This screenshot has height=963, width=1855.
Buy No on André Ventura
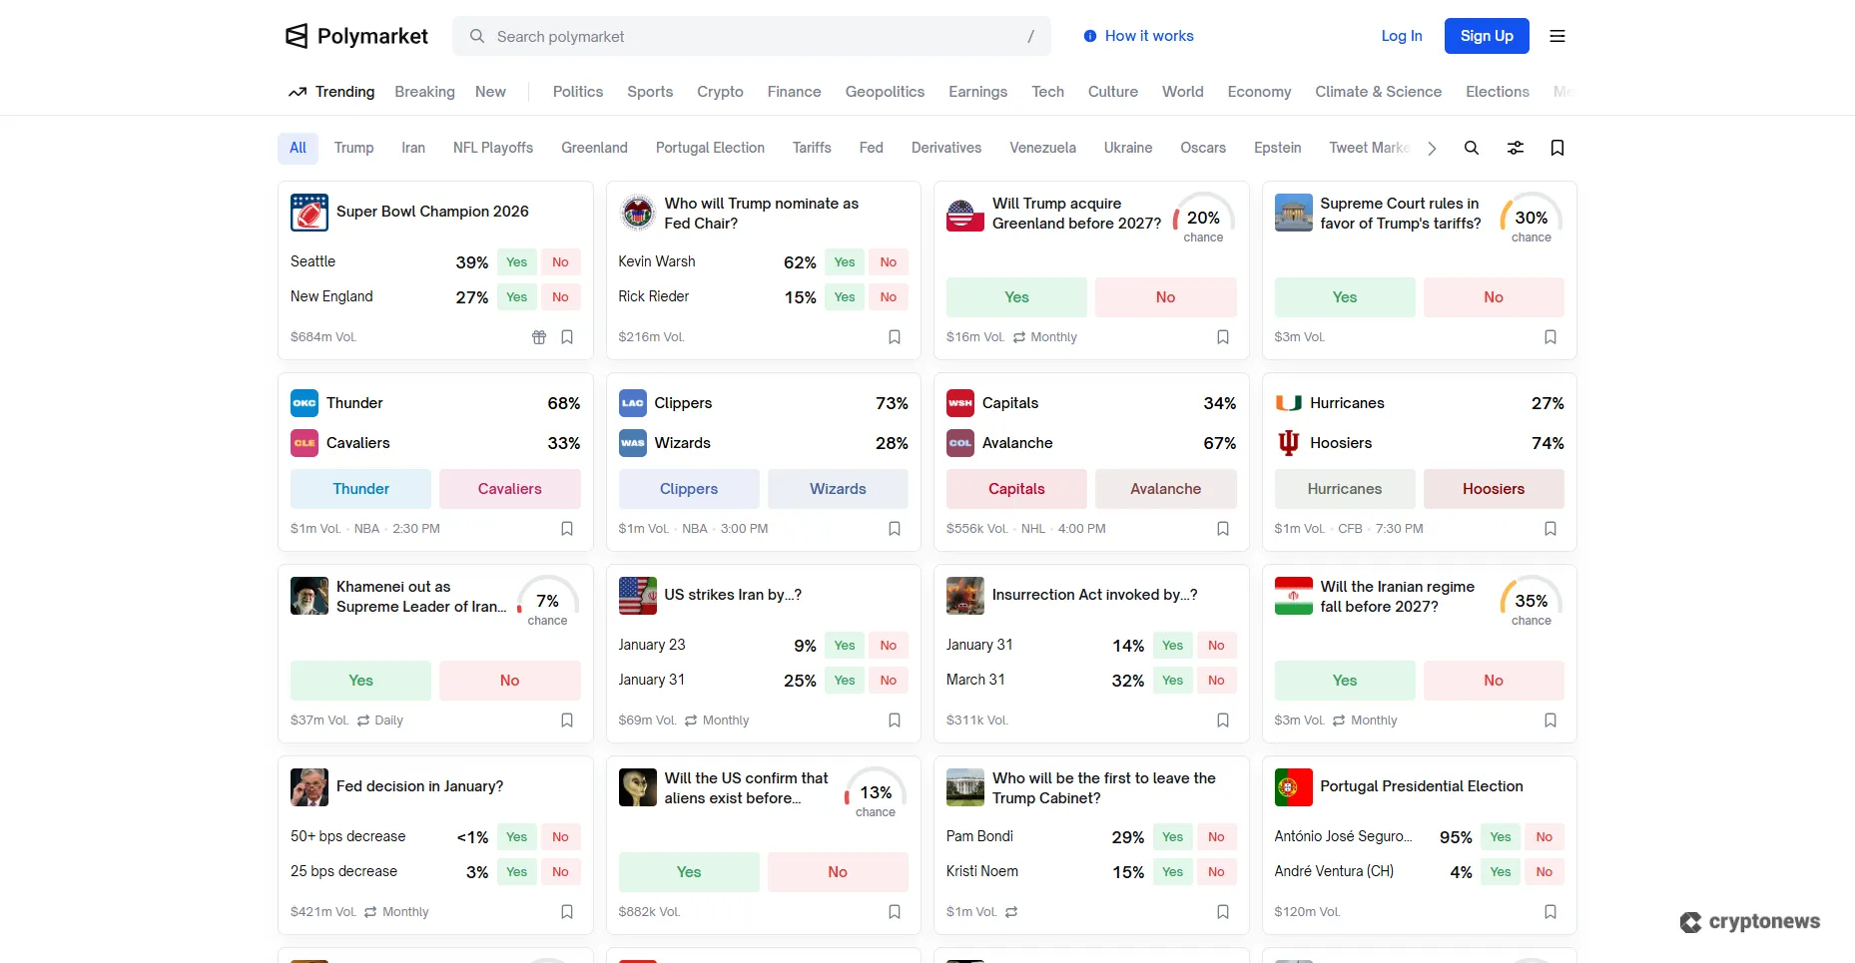click(x=1545, y=872)
